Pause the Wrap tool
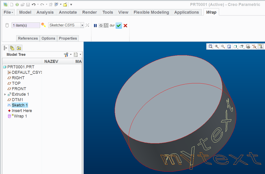This screenshot has width=265, height=174. coord(95,26)
